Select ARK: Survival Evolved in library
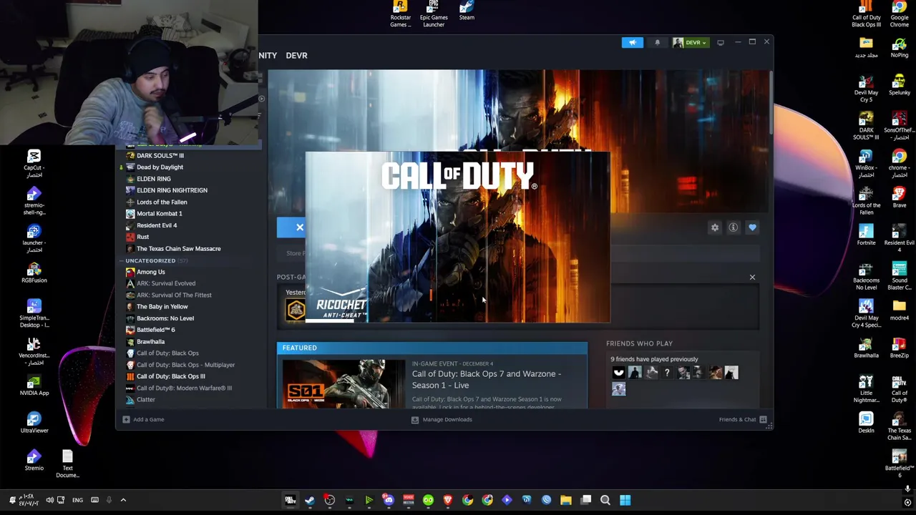 point(165,283)
